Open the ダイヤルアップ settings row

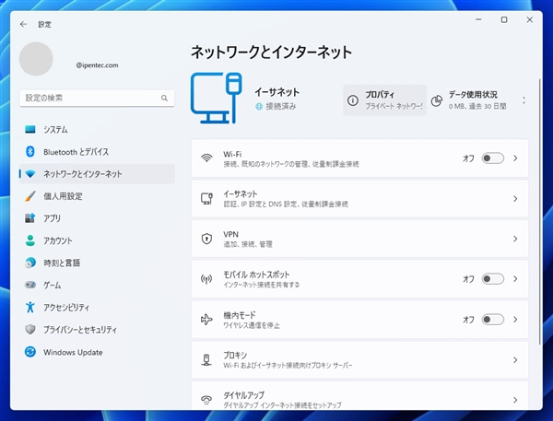359,395
